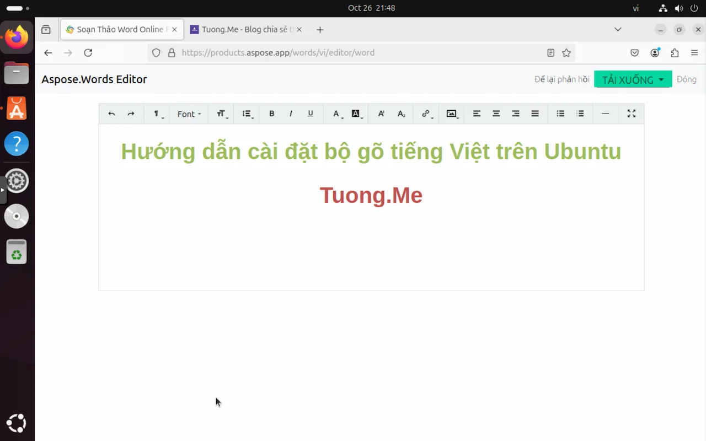
Task: Reload the current page
Action: pos(88,53)
